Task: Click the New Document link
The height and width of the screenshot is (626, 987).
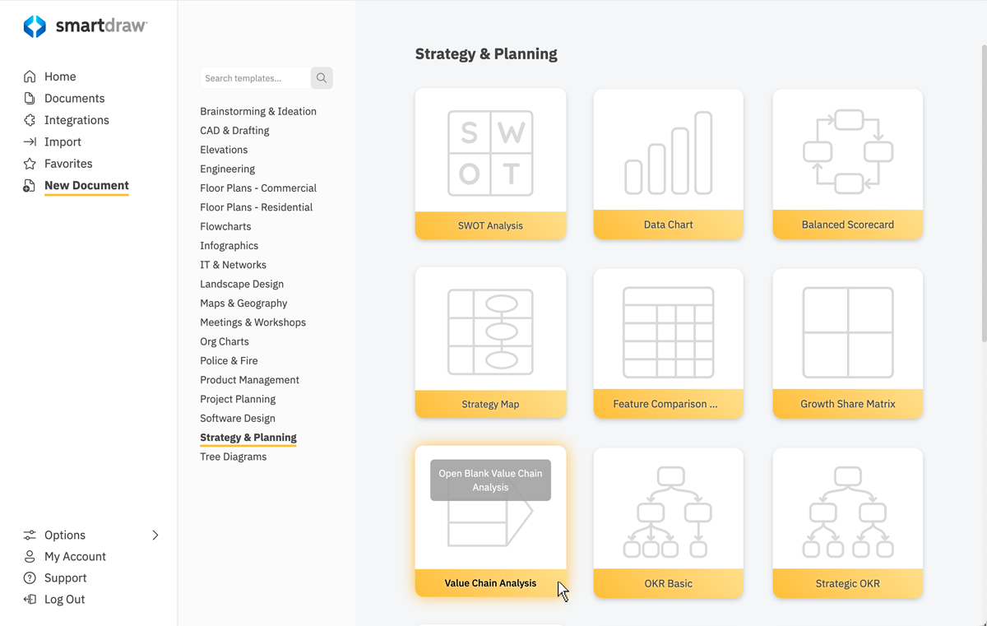Action: click(x=86, y=186)
